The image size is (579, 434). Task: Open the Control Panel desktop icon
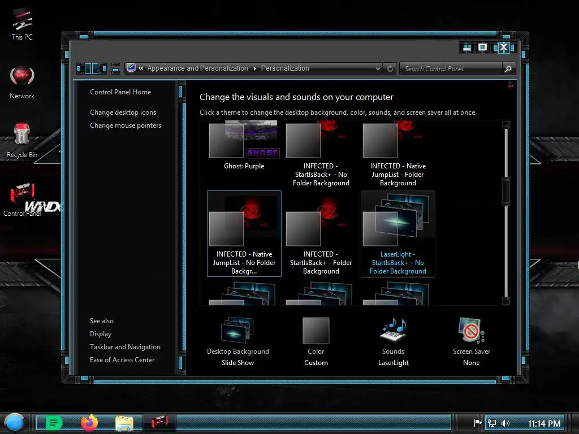coord(22,199)
